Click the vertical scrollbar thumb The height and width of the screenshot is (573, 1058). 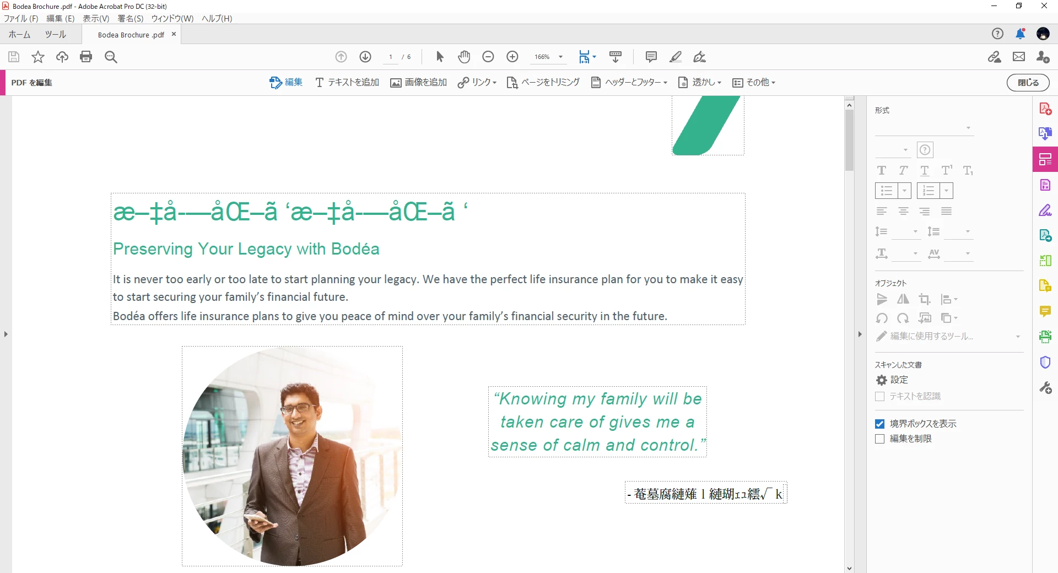[849, 140]
